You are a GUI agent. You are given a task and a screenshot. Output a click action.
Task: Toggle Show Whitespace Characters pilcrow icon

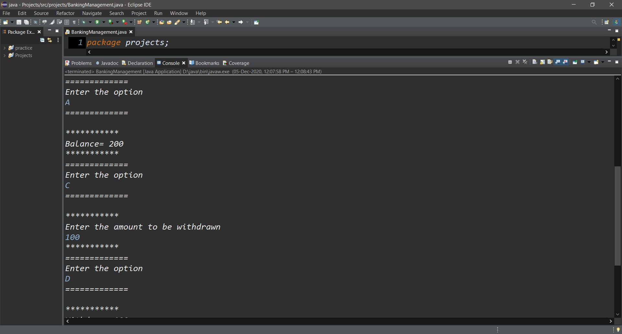(74, 22)
